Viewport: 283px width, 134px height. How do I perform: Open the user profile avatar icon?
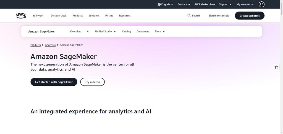(261, 4)
